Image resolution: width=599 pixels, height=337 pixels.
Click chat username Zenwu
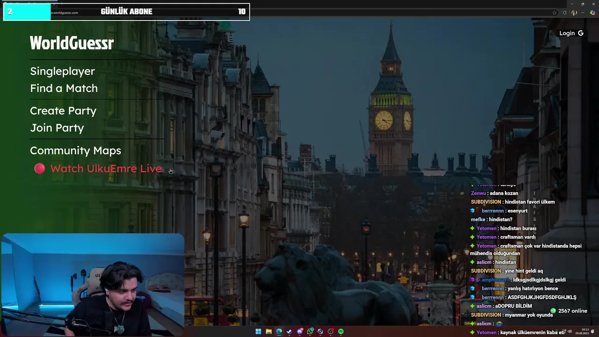click(478, 193)
